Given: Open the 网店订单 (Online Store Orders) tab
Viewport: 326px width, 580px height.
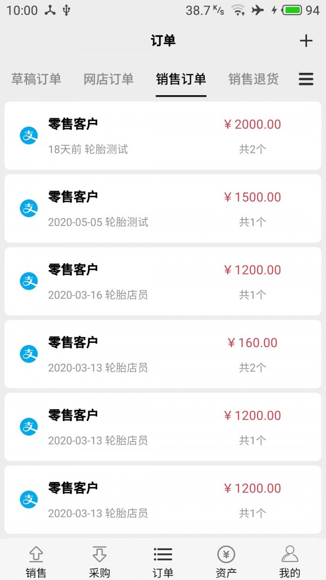Looking at the screenshot, I should (x=108, y=79).
